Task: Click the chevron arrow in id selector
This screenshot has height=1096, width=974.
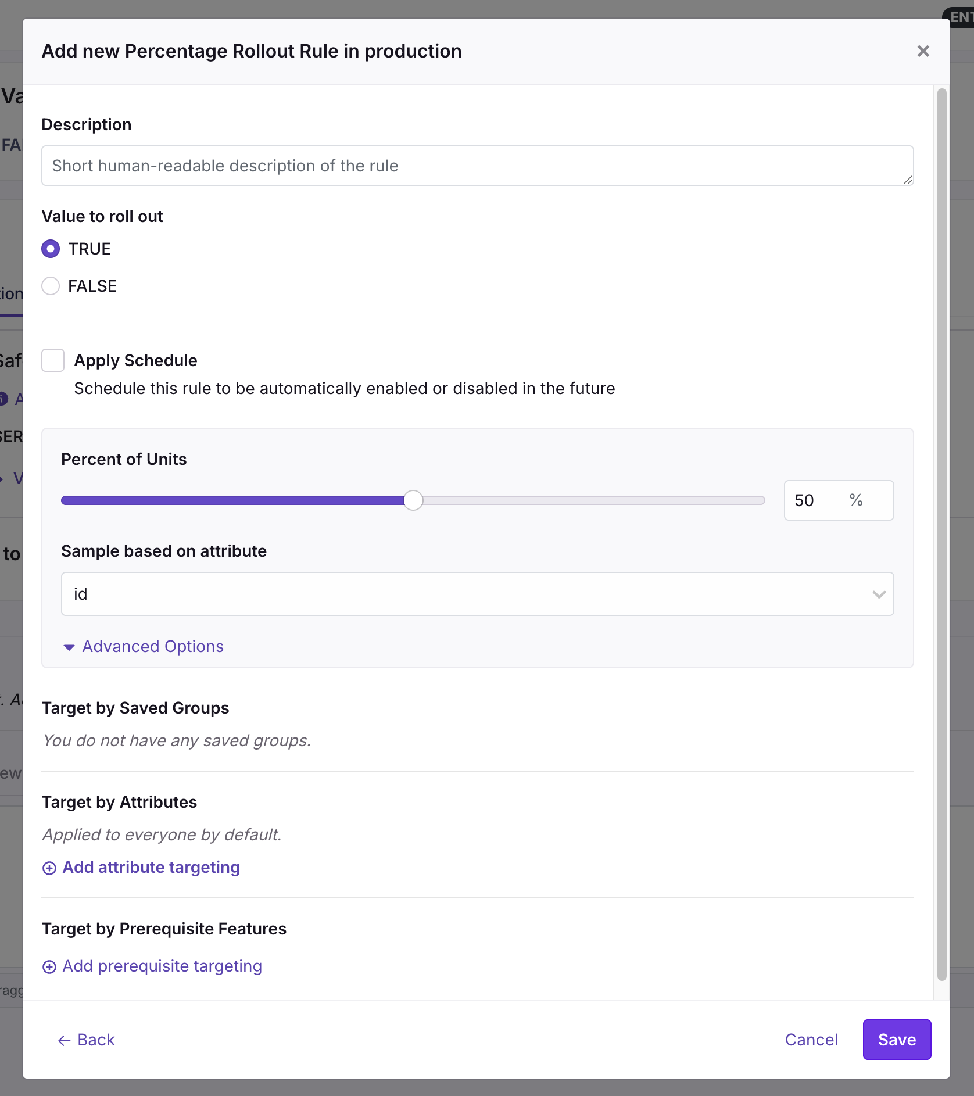Action: coord(879,594)
